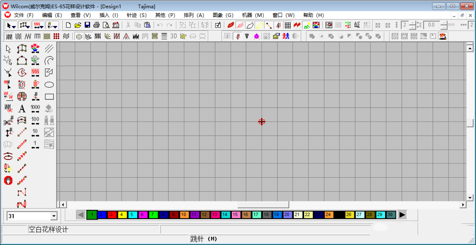The height and width of the screenshot is (245, 476).
Task: Click the vertical scrollbar down arrow
Action: click(x=470, y=198)
